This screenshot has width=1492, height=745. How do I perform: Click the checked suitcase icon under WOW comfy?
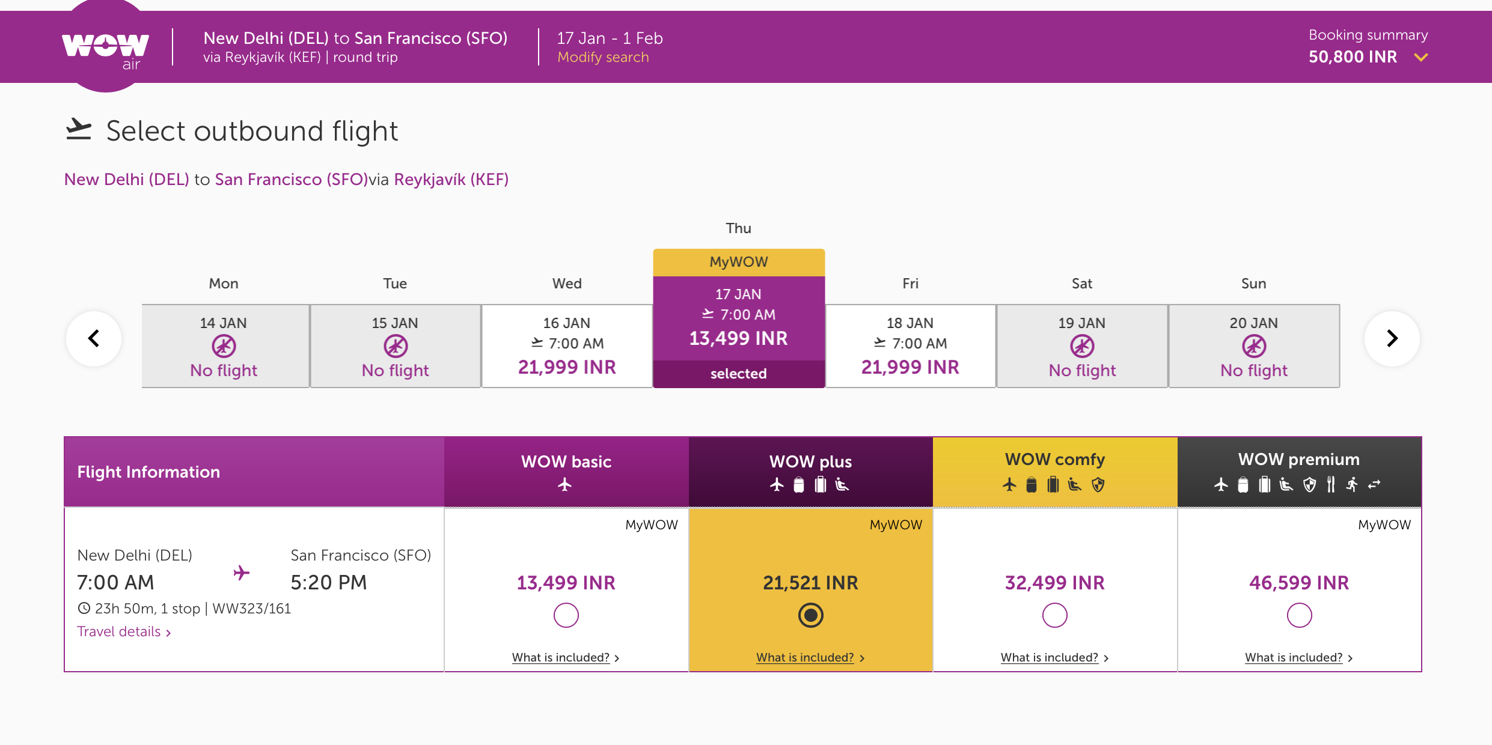tap(1053, 484)
